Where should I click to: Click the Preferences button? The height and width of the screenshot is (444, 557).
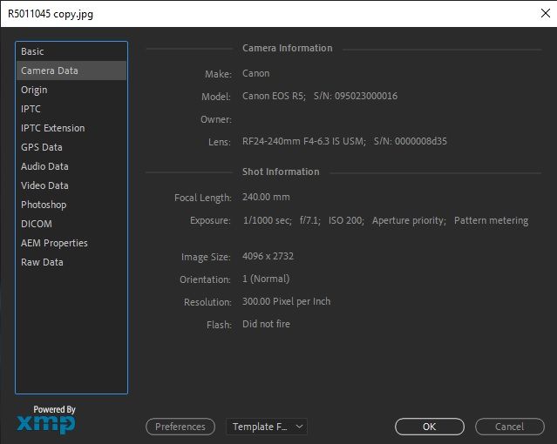tap(180, 427)
